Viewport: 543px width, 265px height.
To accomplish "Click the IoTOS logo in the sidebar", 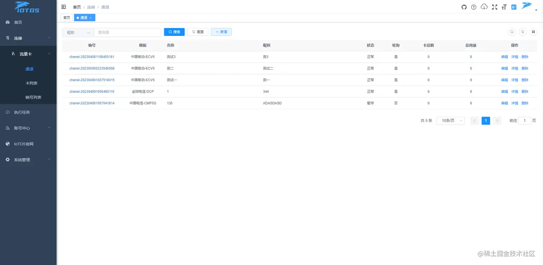I will click(27, 7).
